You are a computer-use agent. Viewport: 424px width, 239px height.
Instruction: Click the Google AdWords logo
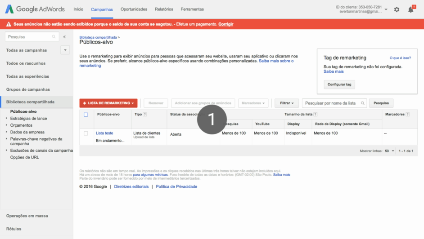click(x=35, y=9)
